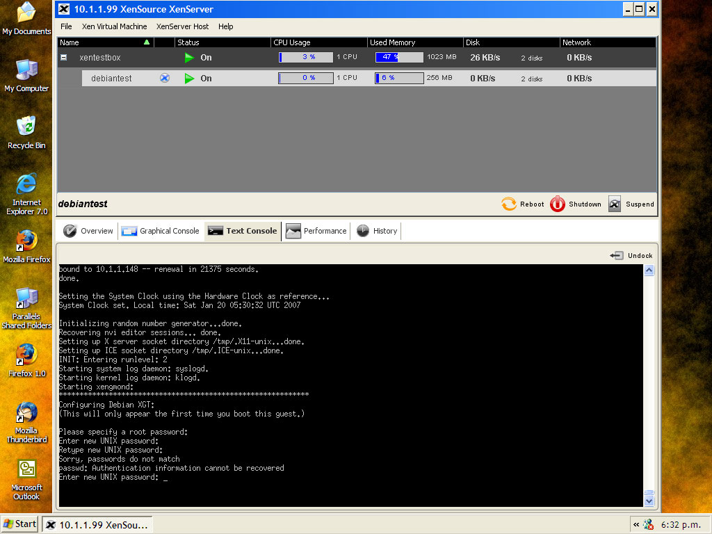Launch Firefox 1.0 desktop shortcut
This screenshot has width=712, height=534.
[26, 361]
